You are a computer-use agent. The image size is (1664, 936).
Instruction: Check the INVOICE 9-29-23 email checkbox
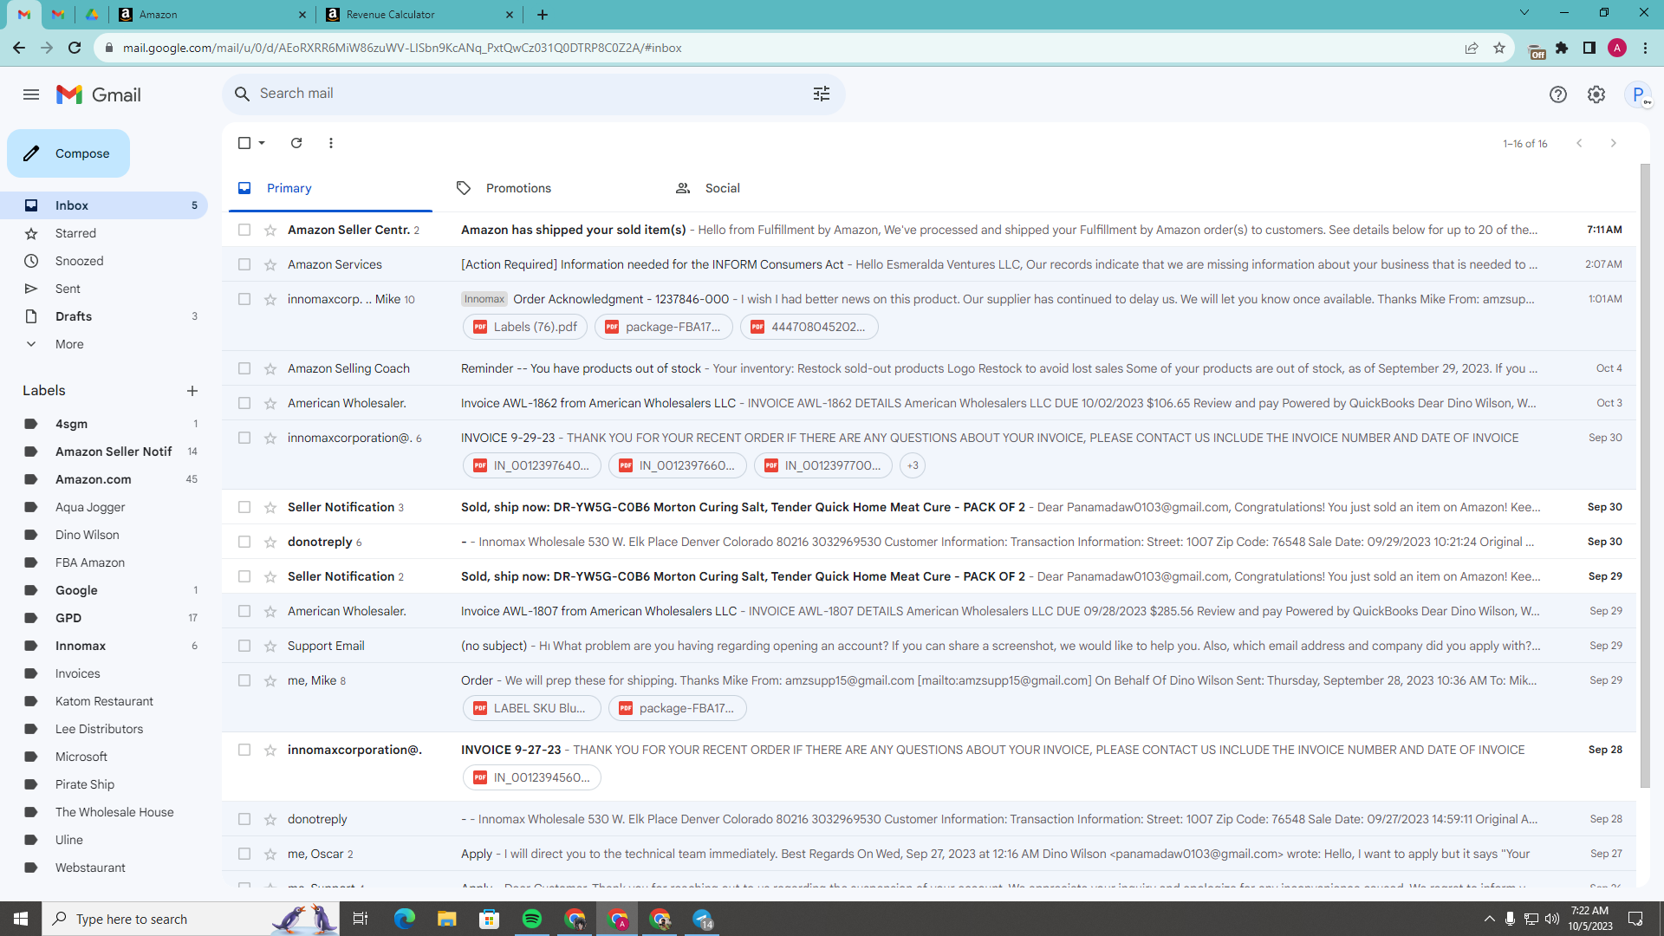(x=244, y=438)
